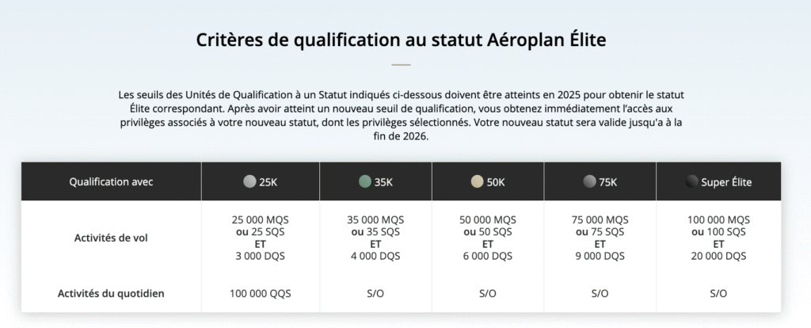Click the green 35K status badge icon

[x=364, y=181]
